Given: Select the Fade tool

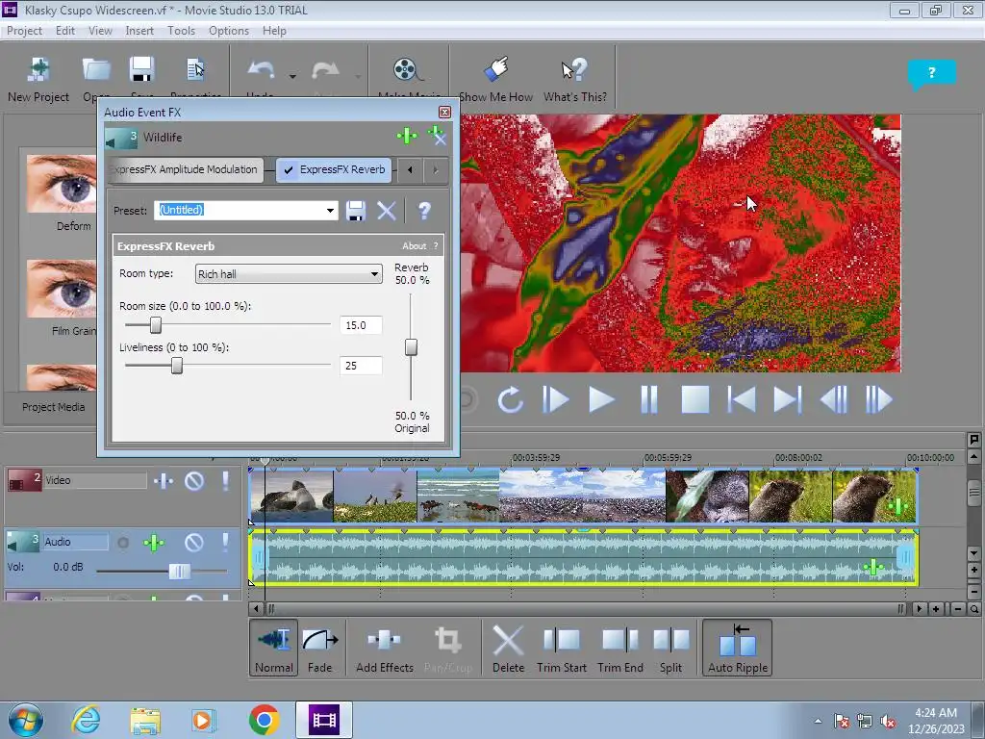Looking at the screenshot, I should pyautogui.click(x=320, y=648).
